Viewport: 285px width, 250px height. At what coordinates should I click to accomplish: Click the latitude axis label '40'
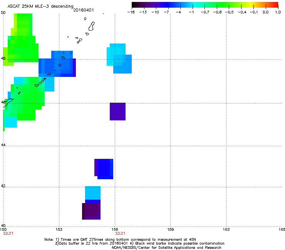click(3, 225)
